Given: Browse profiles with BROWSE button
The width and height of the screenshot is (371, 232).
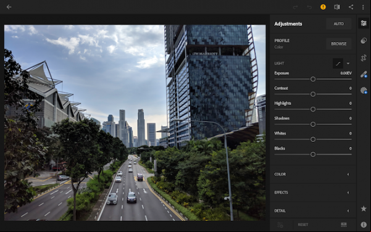Looking at the screenshot, I should [338, 44].
